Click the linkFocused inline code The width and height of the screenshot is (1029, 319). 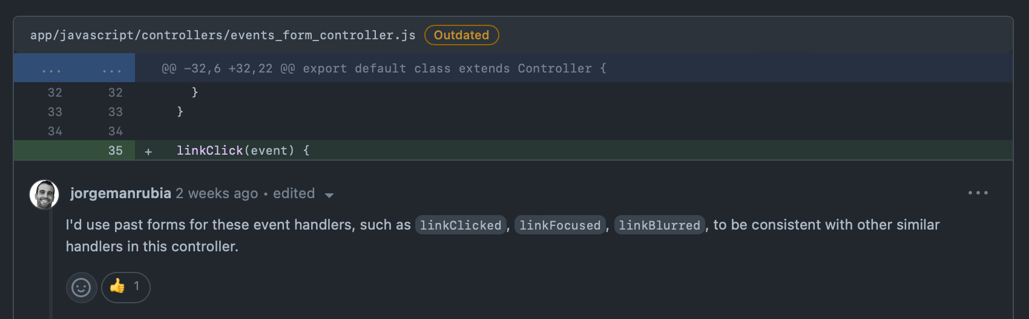tap(560, 225)
